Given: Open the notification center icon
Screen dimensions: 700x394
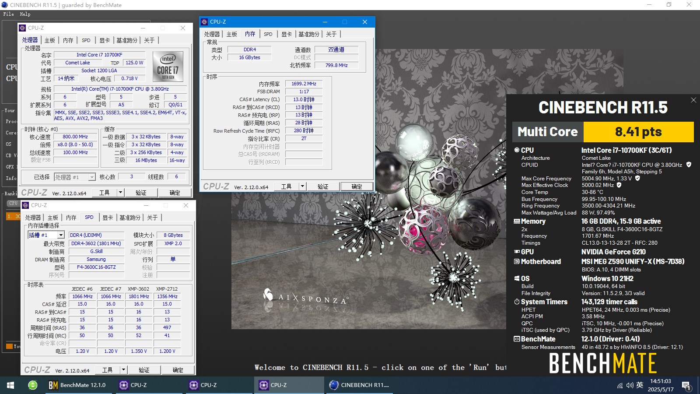Looking at the screenshot, I should click(686, 386).
